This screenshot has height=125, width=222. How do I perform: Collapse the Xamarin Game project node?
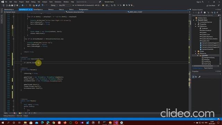(194, 20)
